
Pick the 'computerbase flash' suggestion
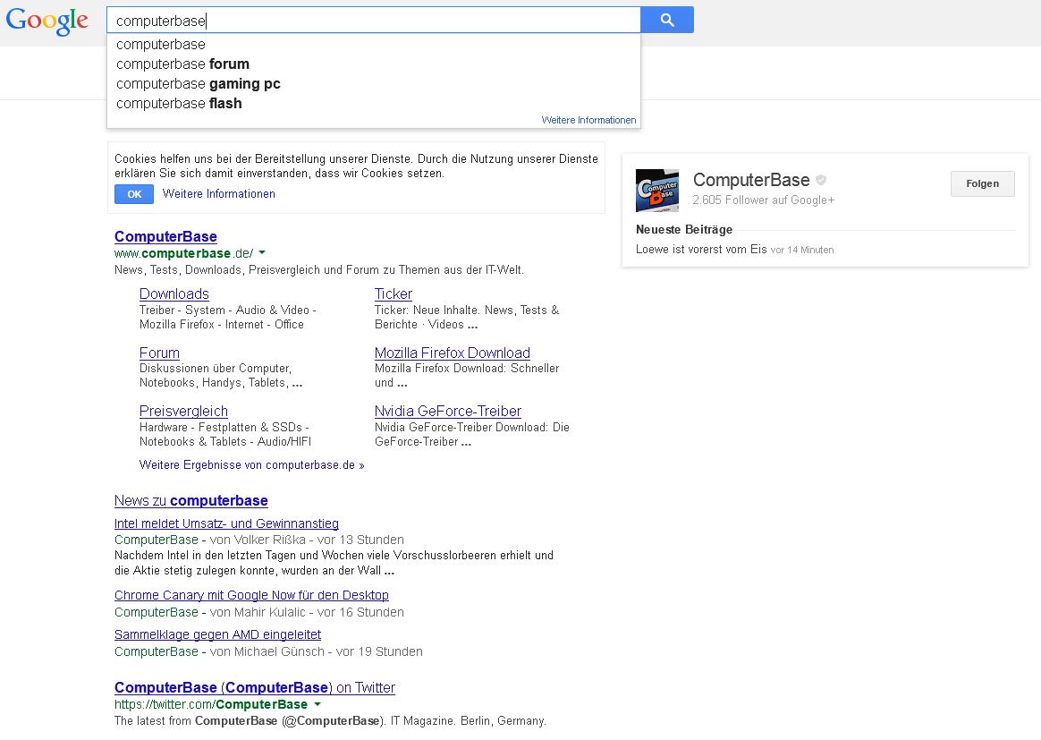(x=374, y=104)
